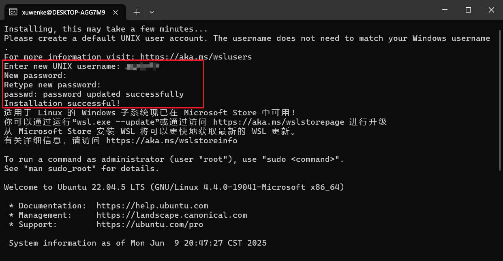Viewport: 503px width, 261px height.
Task: Maximize the terminal window
Action: pos(468,10)
